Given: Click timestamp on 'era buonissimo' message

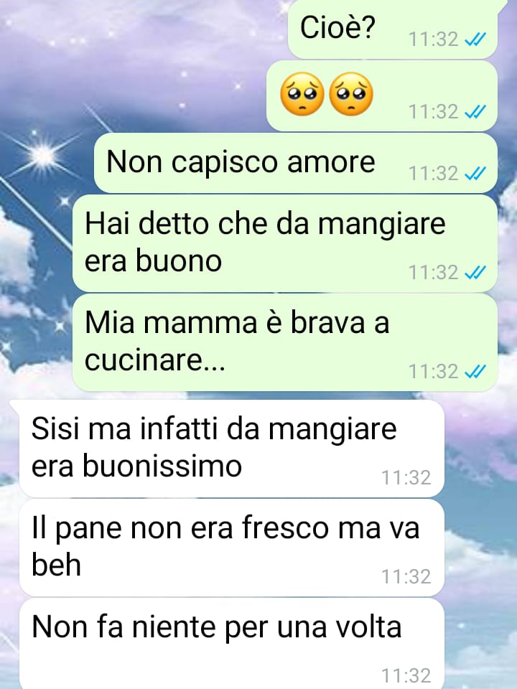Looking at the screenshot, I should click(406, 478).
